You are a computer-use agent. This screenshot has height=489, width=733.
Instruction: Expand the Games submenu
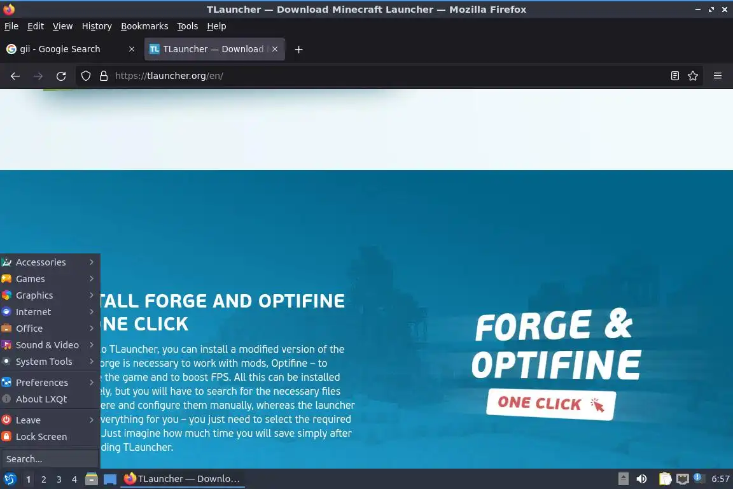pos(50,279)
